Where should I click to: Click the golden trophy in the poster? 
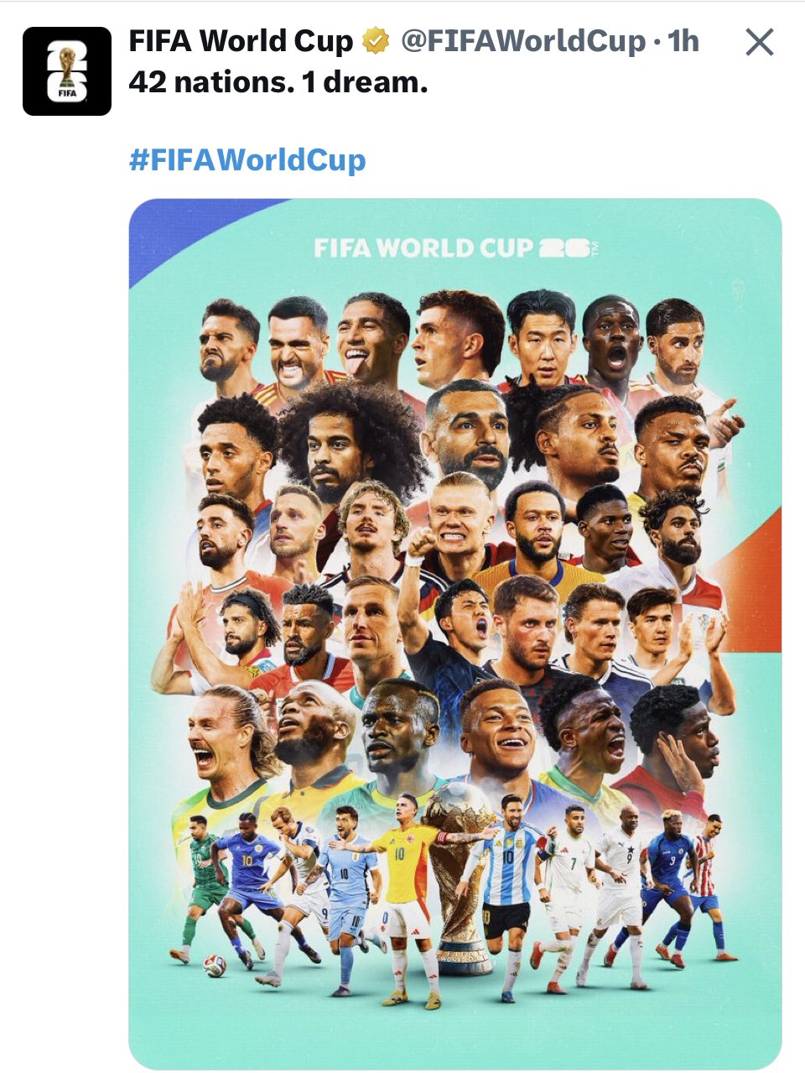(461, 877)
